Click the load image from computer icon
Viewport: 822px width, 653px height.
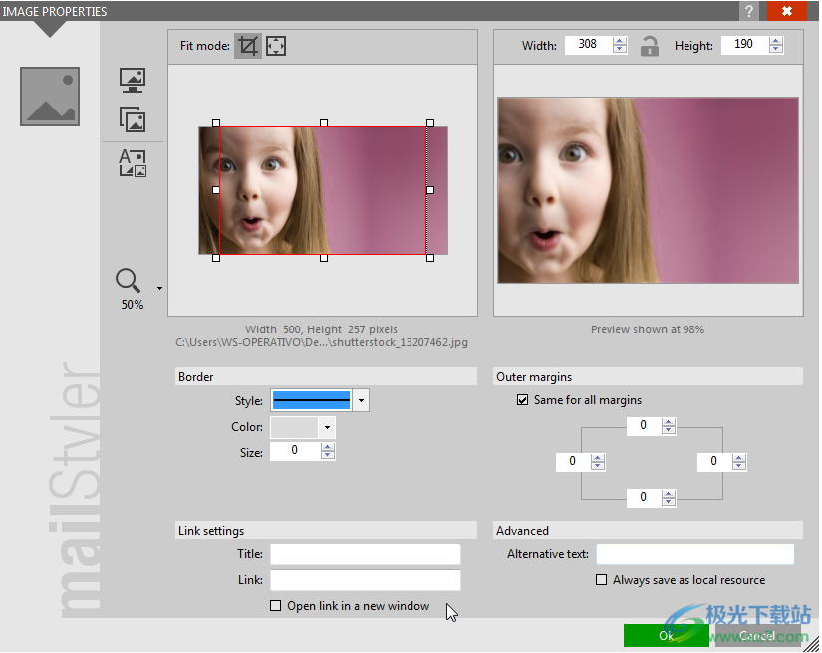pos(133,81)
